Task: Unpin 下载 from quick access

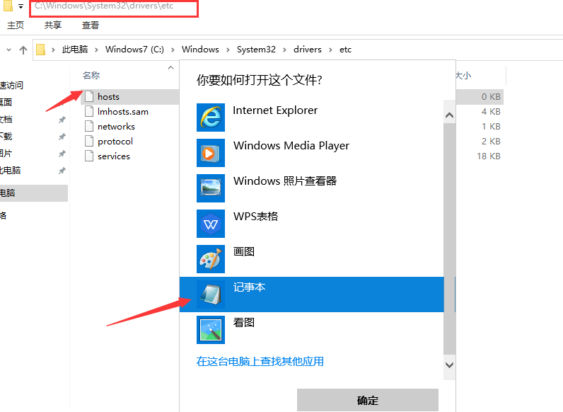Action: pos(62,136)
